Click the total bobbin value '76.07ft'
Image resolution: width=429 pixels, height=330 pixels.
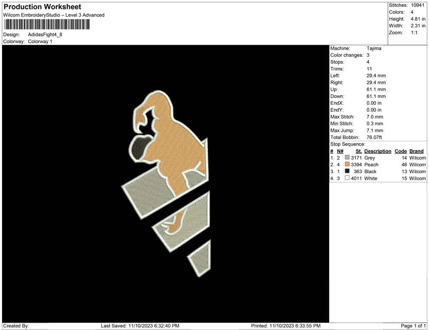click(x=374, y=137)
